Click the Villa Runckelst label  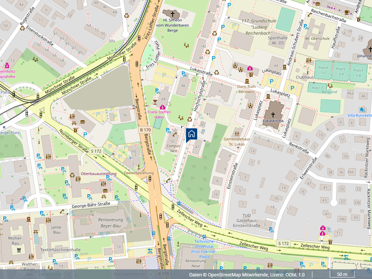pos(359,115)
